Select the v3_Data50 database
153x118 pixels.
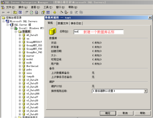pyautogui.click(x=32, y=114)
